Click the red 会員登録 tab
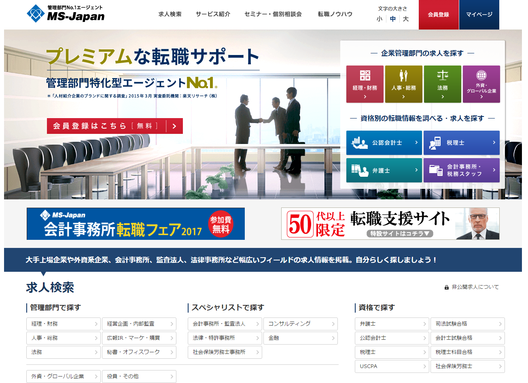The width and height of the screenshot is (528, 383). 439,15
